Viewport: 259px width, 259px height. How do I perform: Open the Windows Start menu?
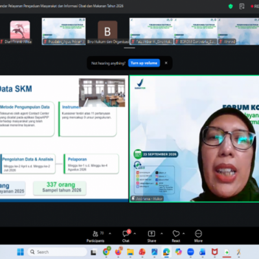click(x=21, y=252)
